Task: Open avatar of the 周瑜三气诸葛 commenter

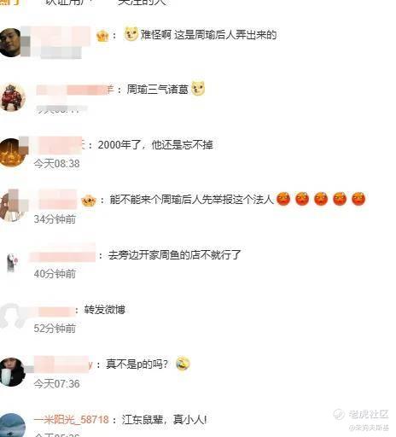Action: click(x=12, y=97)
